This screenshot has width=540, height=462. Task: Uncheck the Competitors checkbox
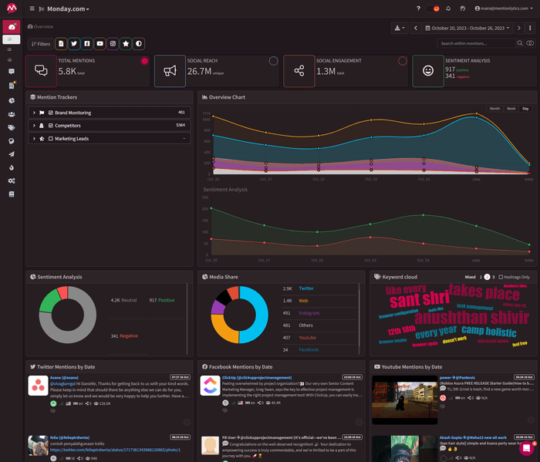(x=51, y=126)
